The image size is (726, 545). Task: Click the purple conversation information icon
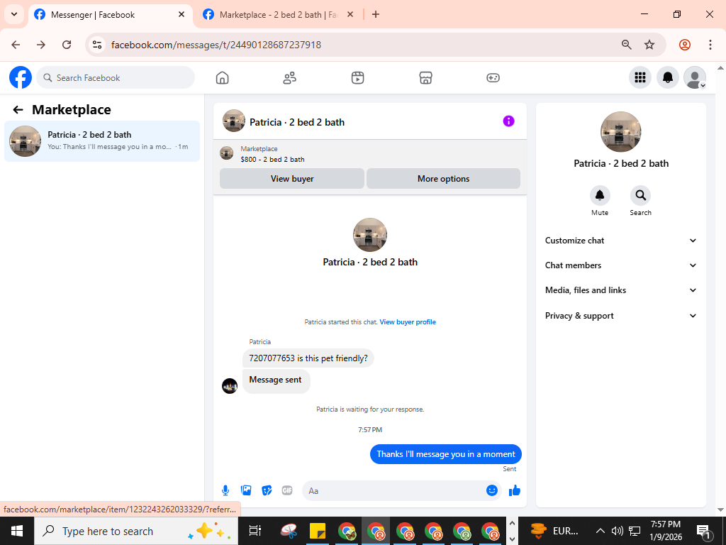click(508, 121)
